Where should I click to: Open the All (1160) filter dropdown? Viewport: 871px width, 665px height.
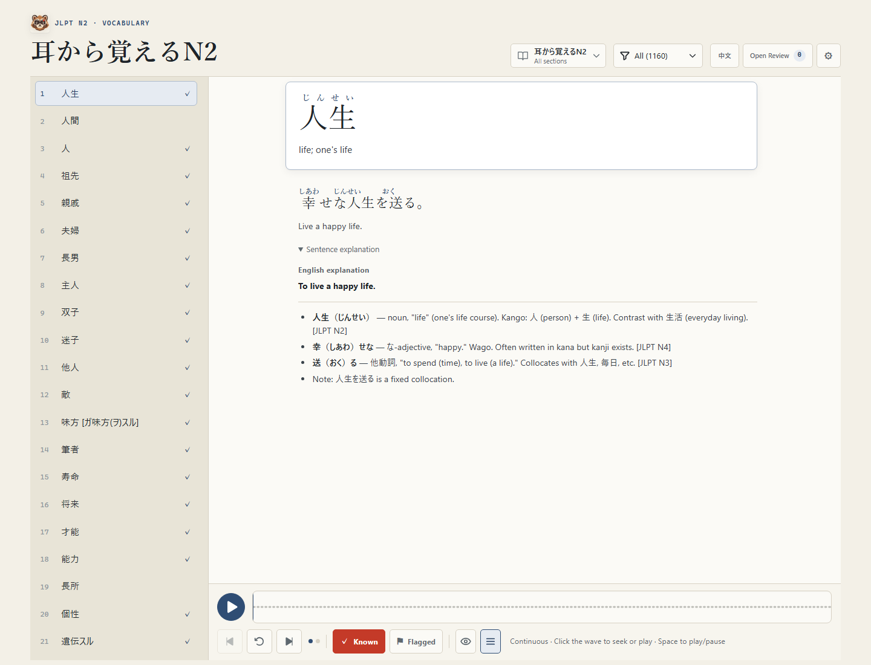pyautogui.click(x=658, y=56)
